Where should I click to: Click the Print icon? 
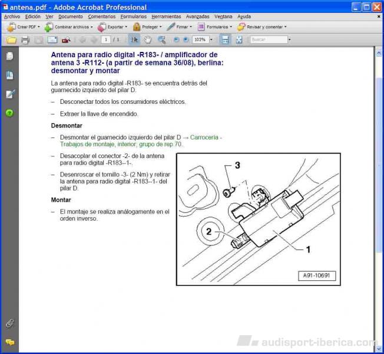point(25,40)
